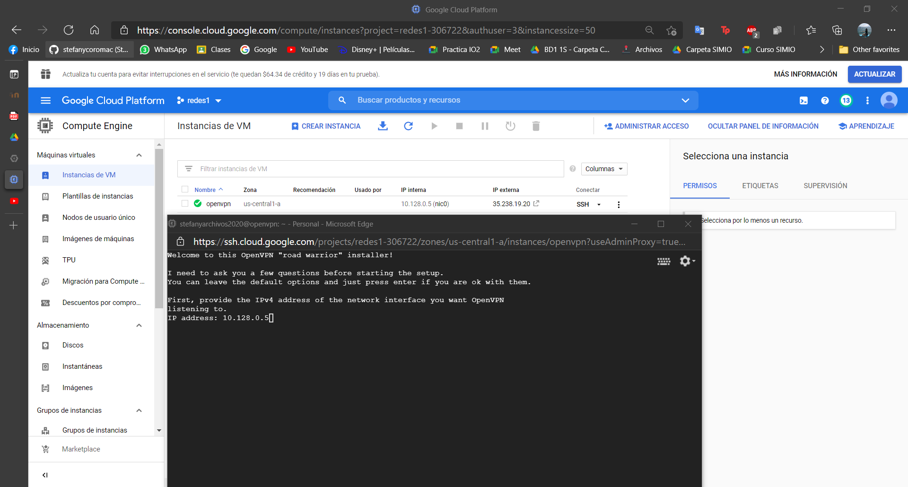Open the three-dot settings menu in blue header
The height and width of the screenshot is (487, 908).
[x=867, y=100]
